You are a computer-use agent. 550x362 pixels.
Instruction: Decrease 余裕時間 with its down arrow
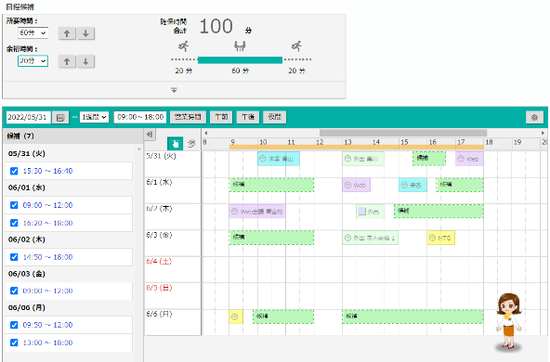(85, 61)
